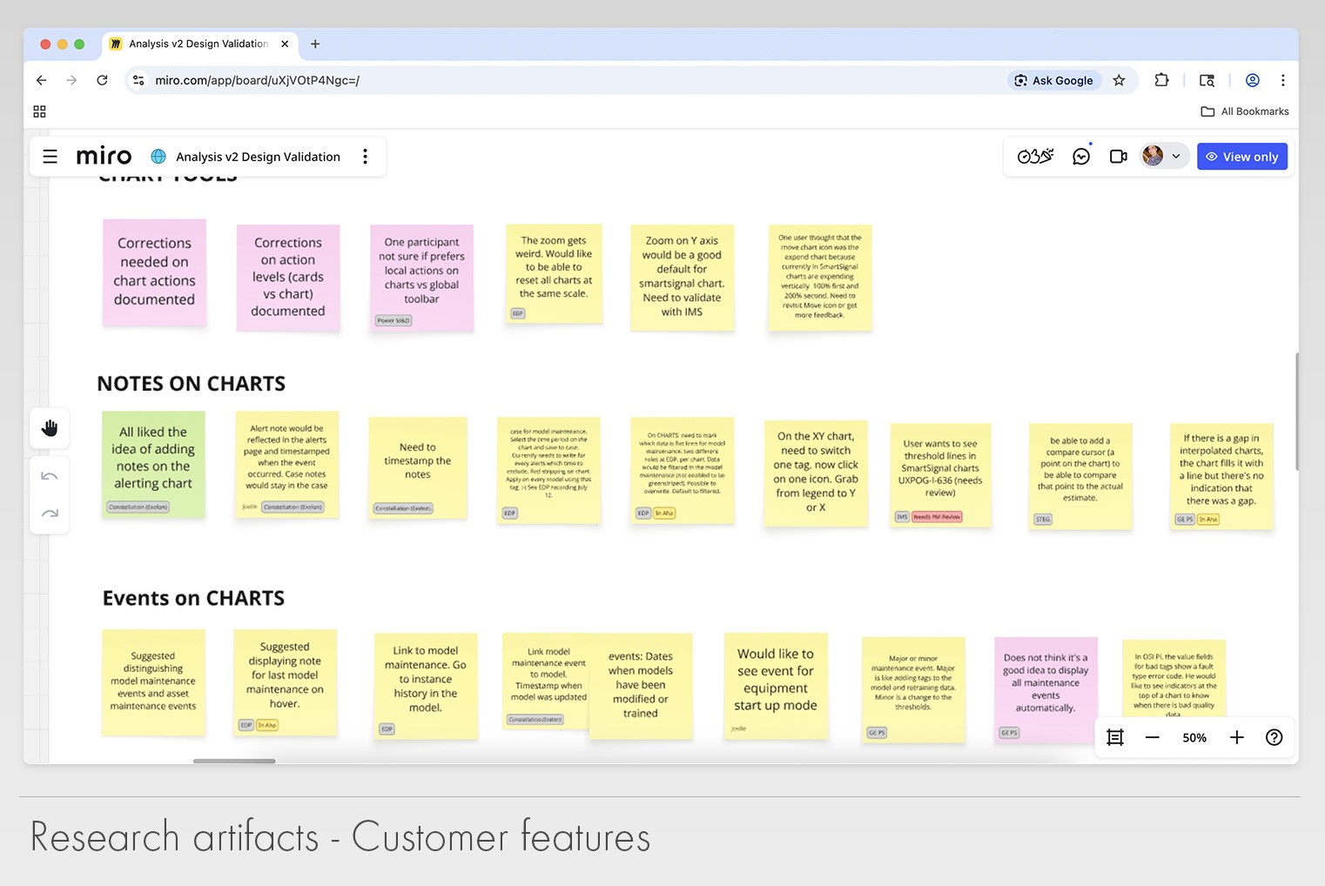
Task: Click the globe icon beside board title
Action: point(158,157)
